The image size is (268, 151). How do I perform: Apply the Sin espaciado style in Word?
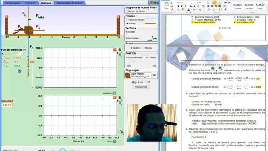pos(249,6)
